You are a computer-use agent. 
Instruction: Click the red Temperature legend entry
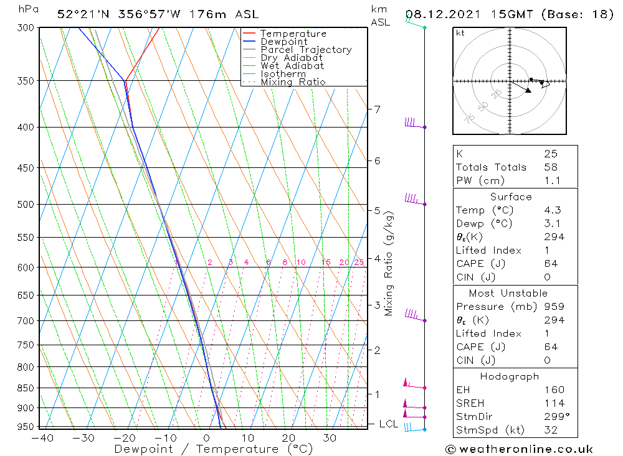[293, 34]
